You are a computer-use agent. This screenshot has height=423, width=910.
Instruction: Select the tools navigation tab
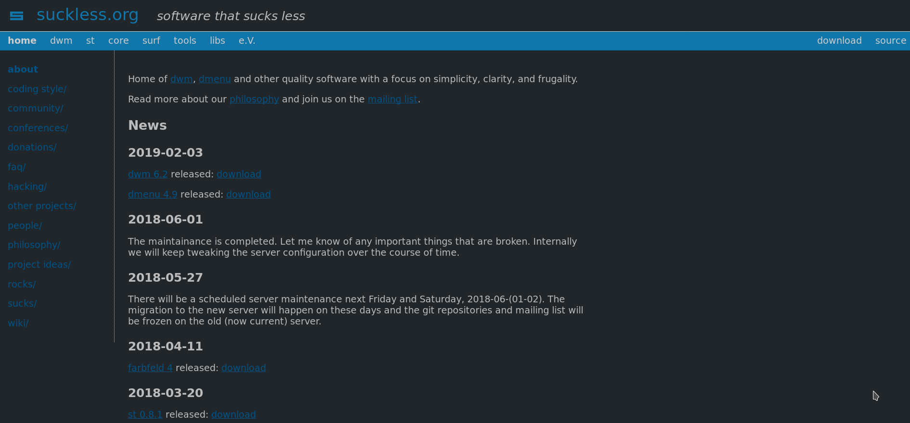point(185,41)
